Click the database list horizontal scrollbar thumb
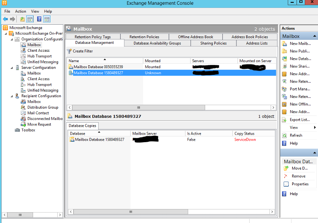 pyautogui.click(x=138, y=108)
